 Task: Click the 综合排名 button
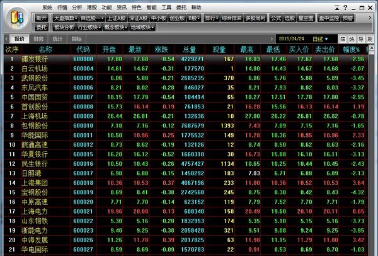pyautogui.click(x=232, y=18)
